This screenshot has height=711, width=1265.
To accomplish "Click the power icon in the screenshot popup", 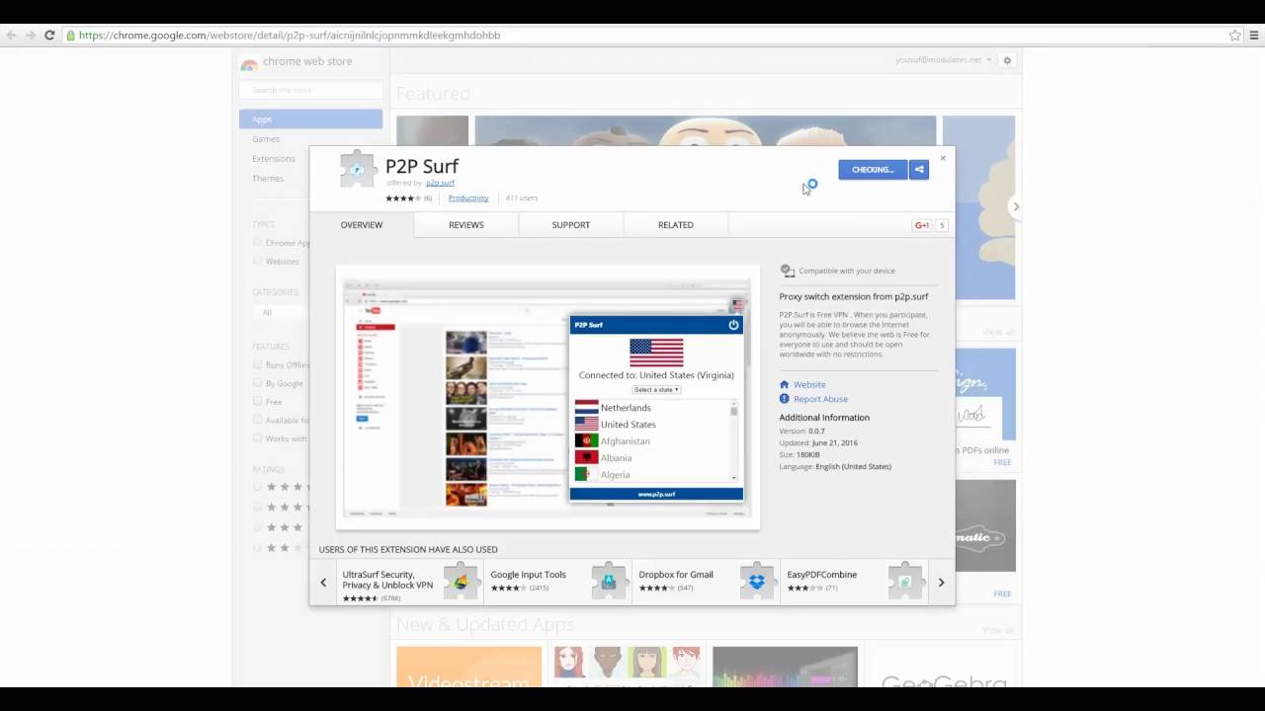I will [733, 325].
